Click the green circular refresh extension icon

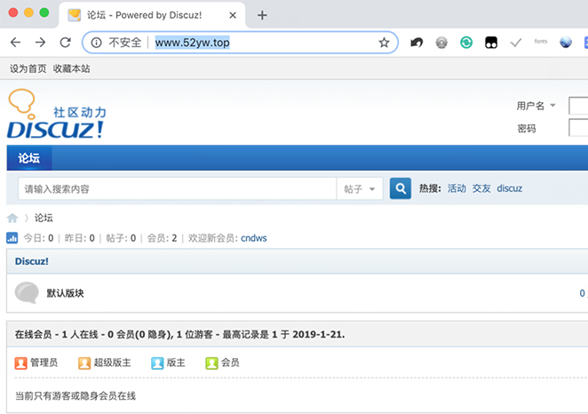pyautogui.click(x=465, y=42)
